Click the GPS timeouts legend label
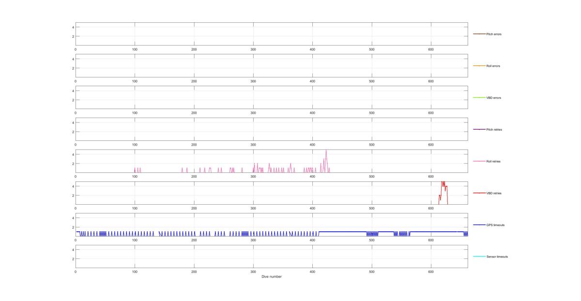Viewport: 581px width, 301px height. (x=495, y=225)
